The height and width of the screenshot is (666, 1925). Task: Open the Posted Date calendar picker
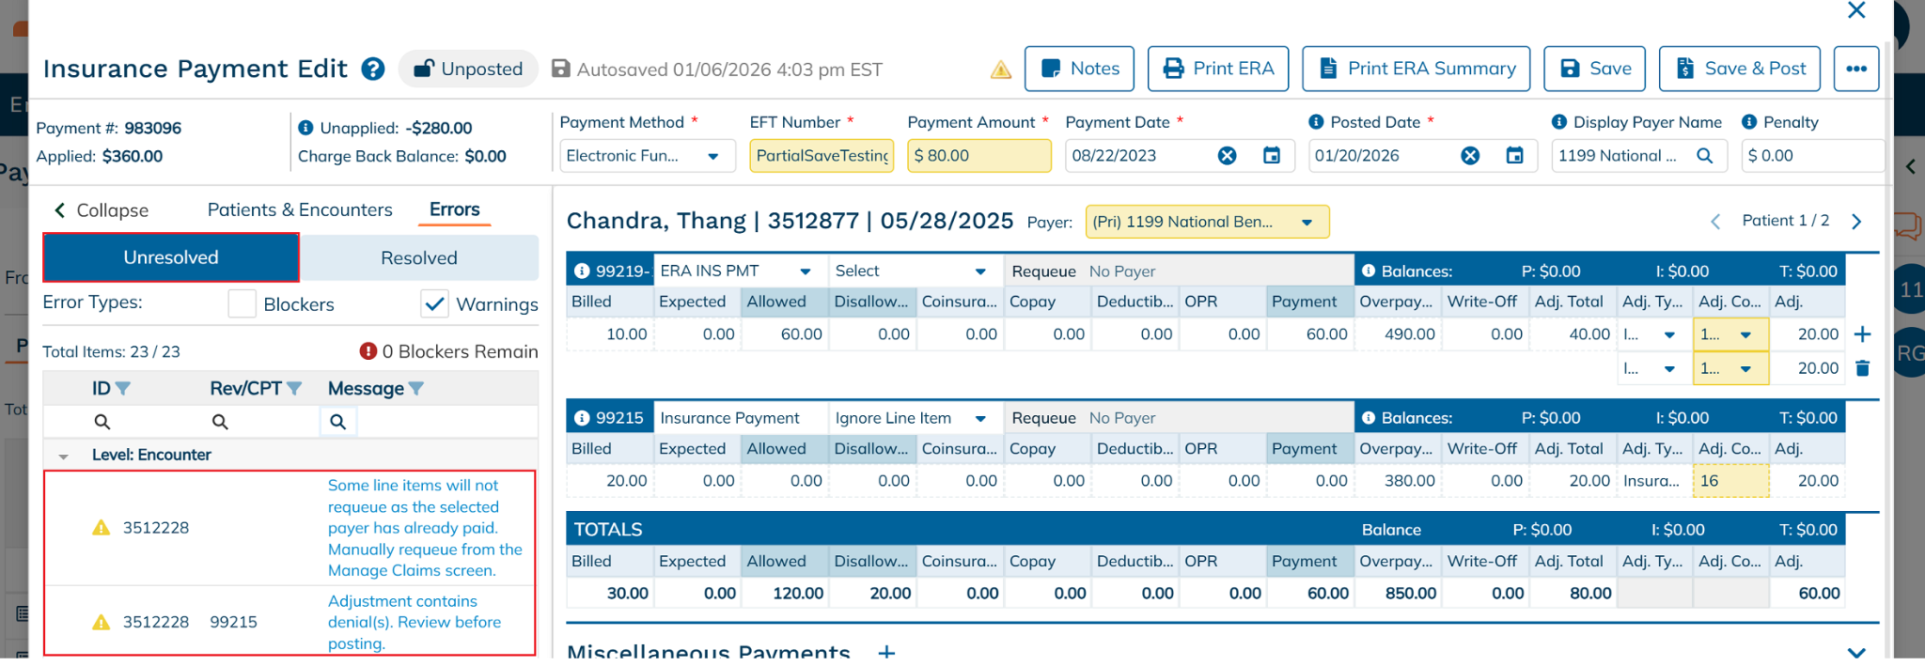(1514, 156)
